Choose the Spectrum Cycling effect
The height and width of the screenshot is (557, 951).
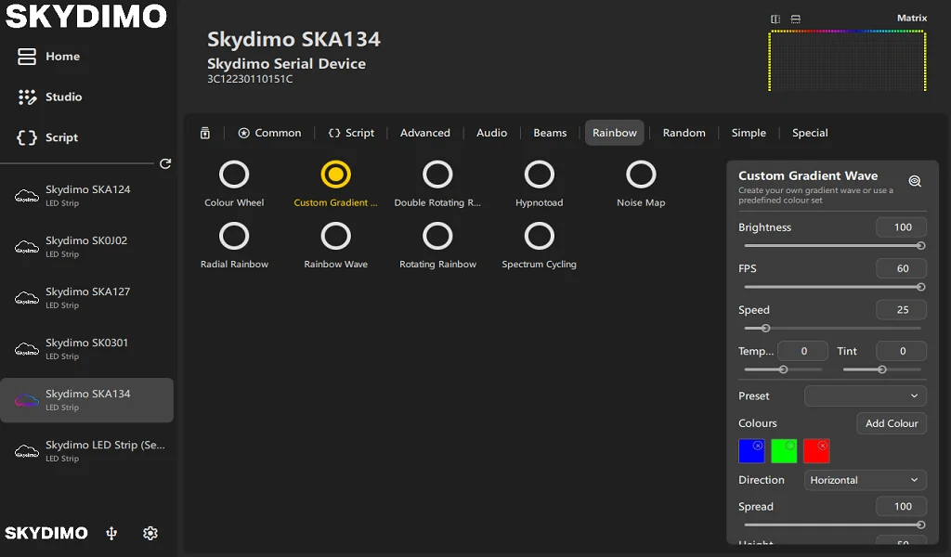pyautogui.click(x=539, y=237)
